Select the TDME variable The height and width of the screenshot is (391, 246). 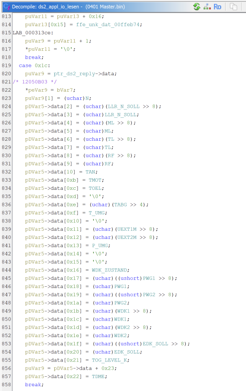pos(98,377)
